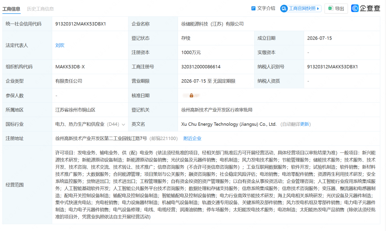The width and height of the screenshot is (386, 231).
Task: Click the 法定代表人 label cell
Action: coord(27,45)
